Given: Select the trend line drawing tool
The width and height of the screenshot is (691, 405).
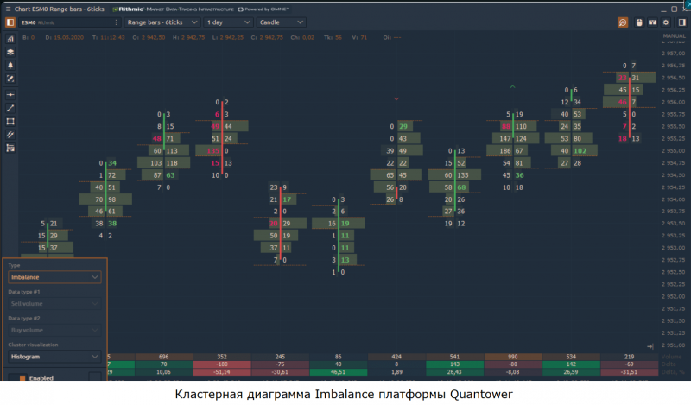Looking at the screenshot, I should pos(10,108).
